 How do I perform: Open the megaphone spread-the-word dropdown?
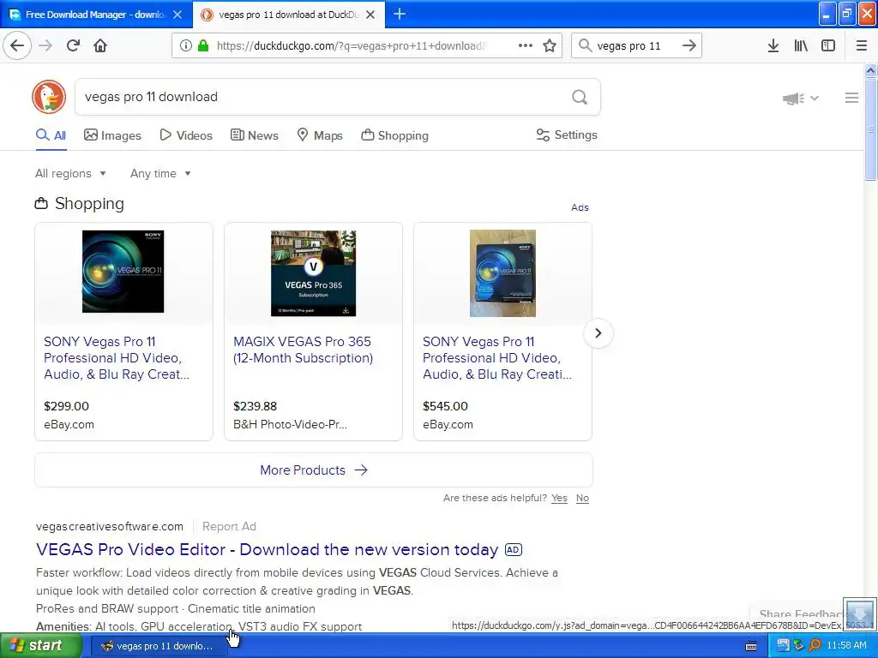[801, 99]
